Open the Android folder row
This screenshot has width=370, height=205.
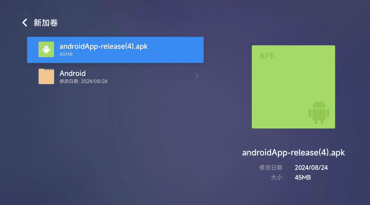tap(115, 77)
